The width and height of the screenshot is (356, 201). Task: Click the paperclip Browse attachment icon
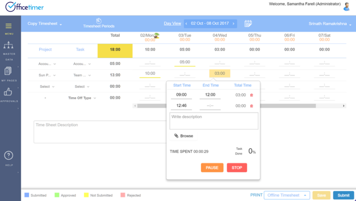coord(176,136)
